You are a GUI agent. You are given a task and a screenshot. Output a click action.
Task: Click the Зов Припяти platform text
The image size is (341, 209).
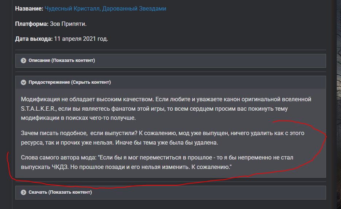click(68, 24)
